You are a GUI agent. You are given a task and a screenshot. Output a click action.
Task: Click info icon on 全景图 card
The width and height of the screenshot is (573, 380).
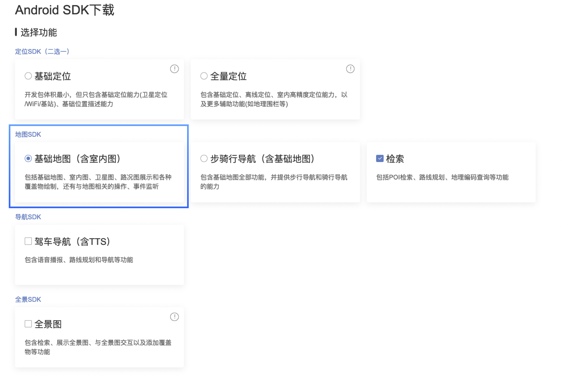pyautogui.click(x=174, y=317)
